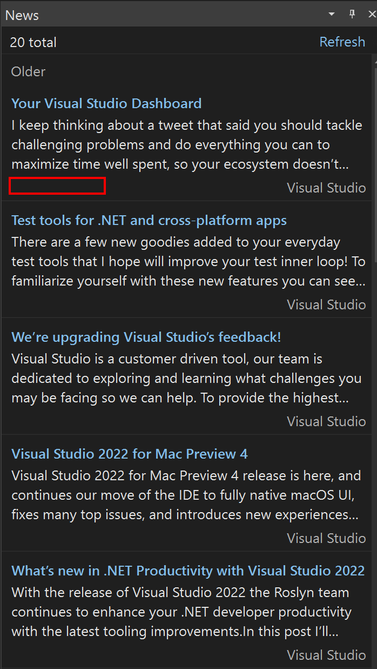Open "Test tools for .NET and cross-platform apps"
377x669 pixels.
point(149,220)
